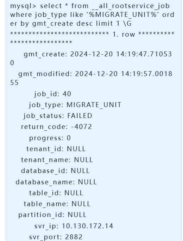Click the progress value 0
This screenshot has height=241, width=183.
click(69, 138)
